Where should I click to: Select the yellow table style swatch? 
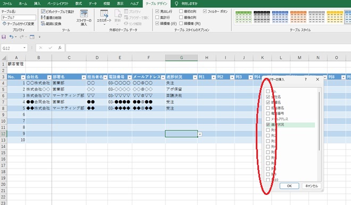335,17
